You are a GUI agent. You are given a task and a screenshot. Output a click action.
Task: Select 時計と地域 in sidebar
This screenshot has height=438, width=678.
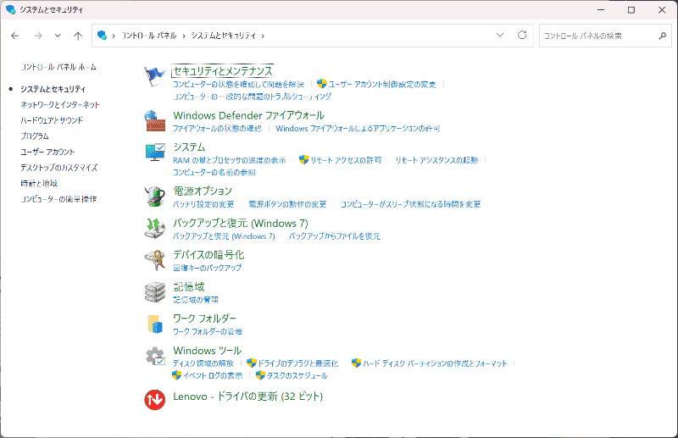pos(39,183)
